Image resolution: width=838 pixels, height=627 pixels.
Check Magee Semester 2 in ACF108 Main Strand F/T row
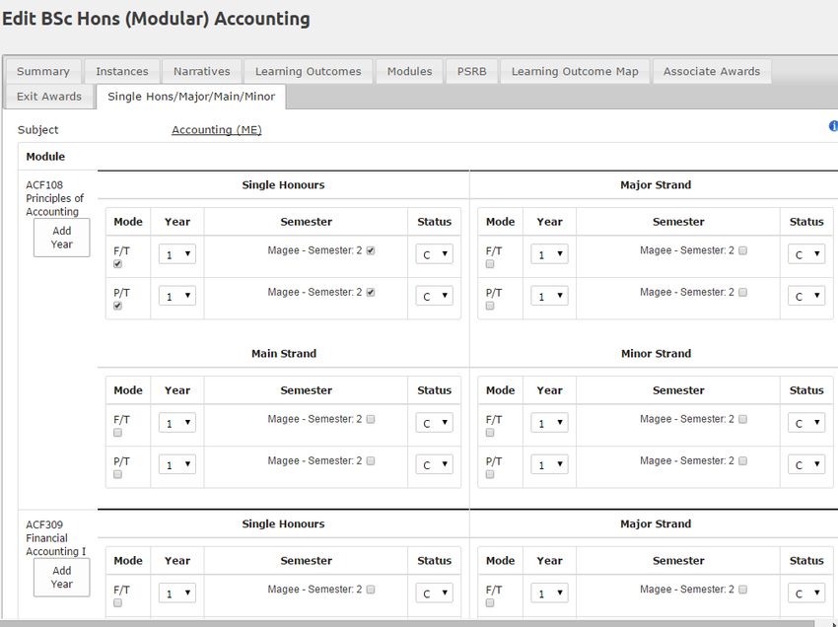(x=371, y=419)
